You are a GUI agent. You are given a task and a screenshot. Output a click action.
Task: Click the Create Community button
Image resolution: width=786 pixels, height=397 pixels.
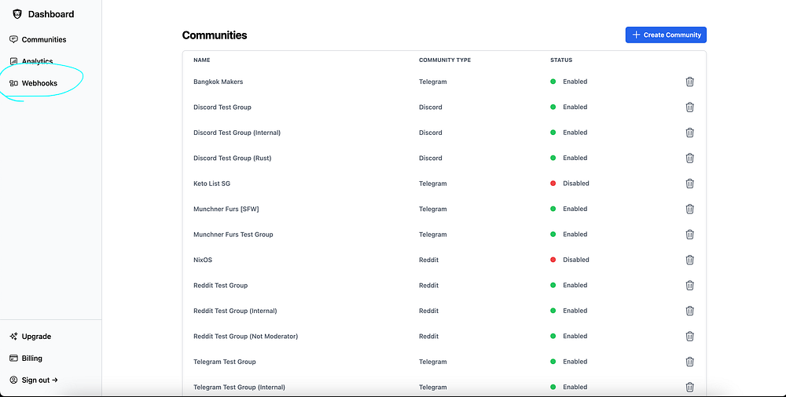(666, 35)
